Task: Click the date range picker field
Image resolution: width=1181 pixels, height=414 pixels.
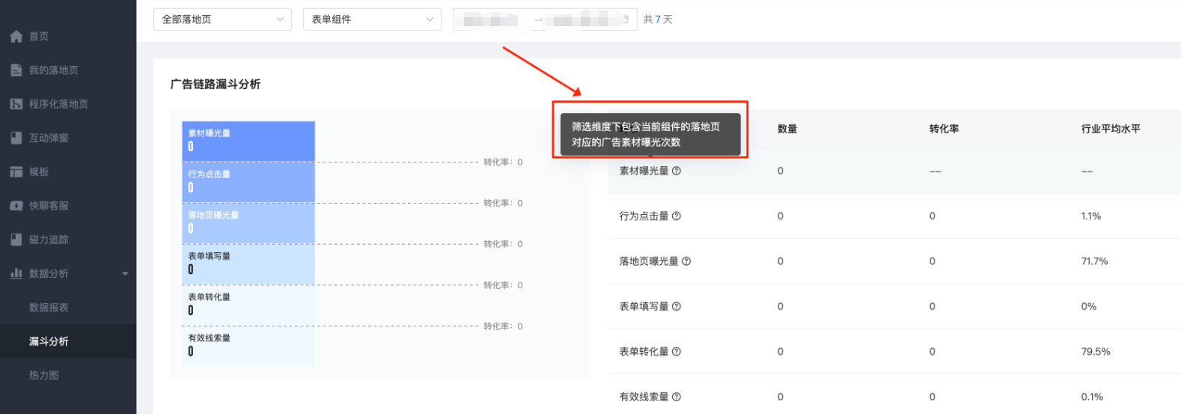Action: (x=545, y=19)
